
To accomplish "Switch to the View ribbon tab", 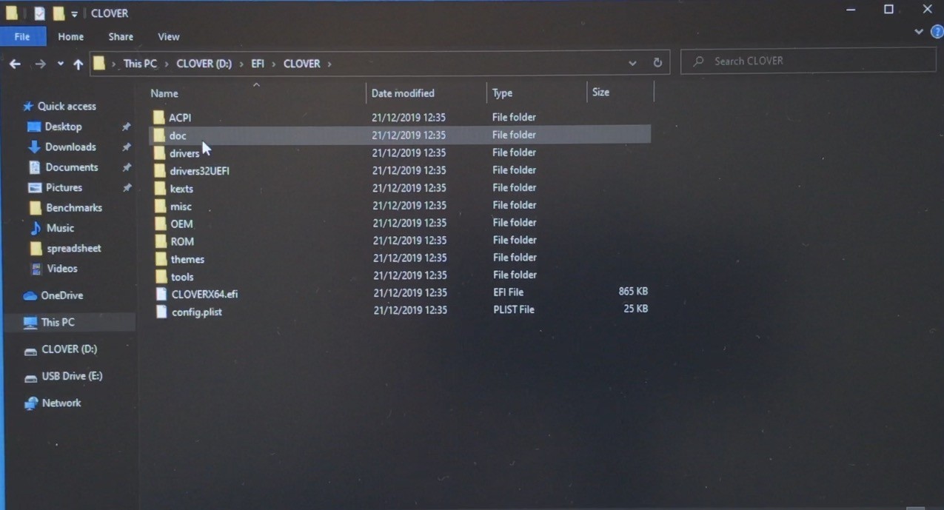I will pyautogui.click(x=169, y=36).
